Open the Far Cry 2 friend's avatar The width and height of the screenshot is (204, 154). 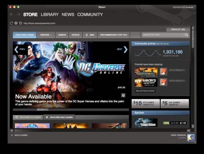(x=164, y=82)
